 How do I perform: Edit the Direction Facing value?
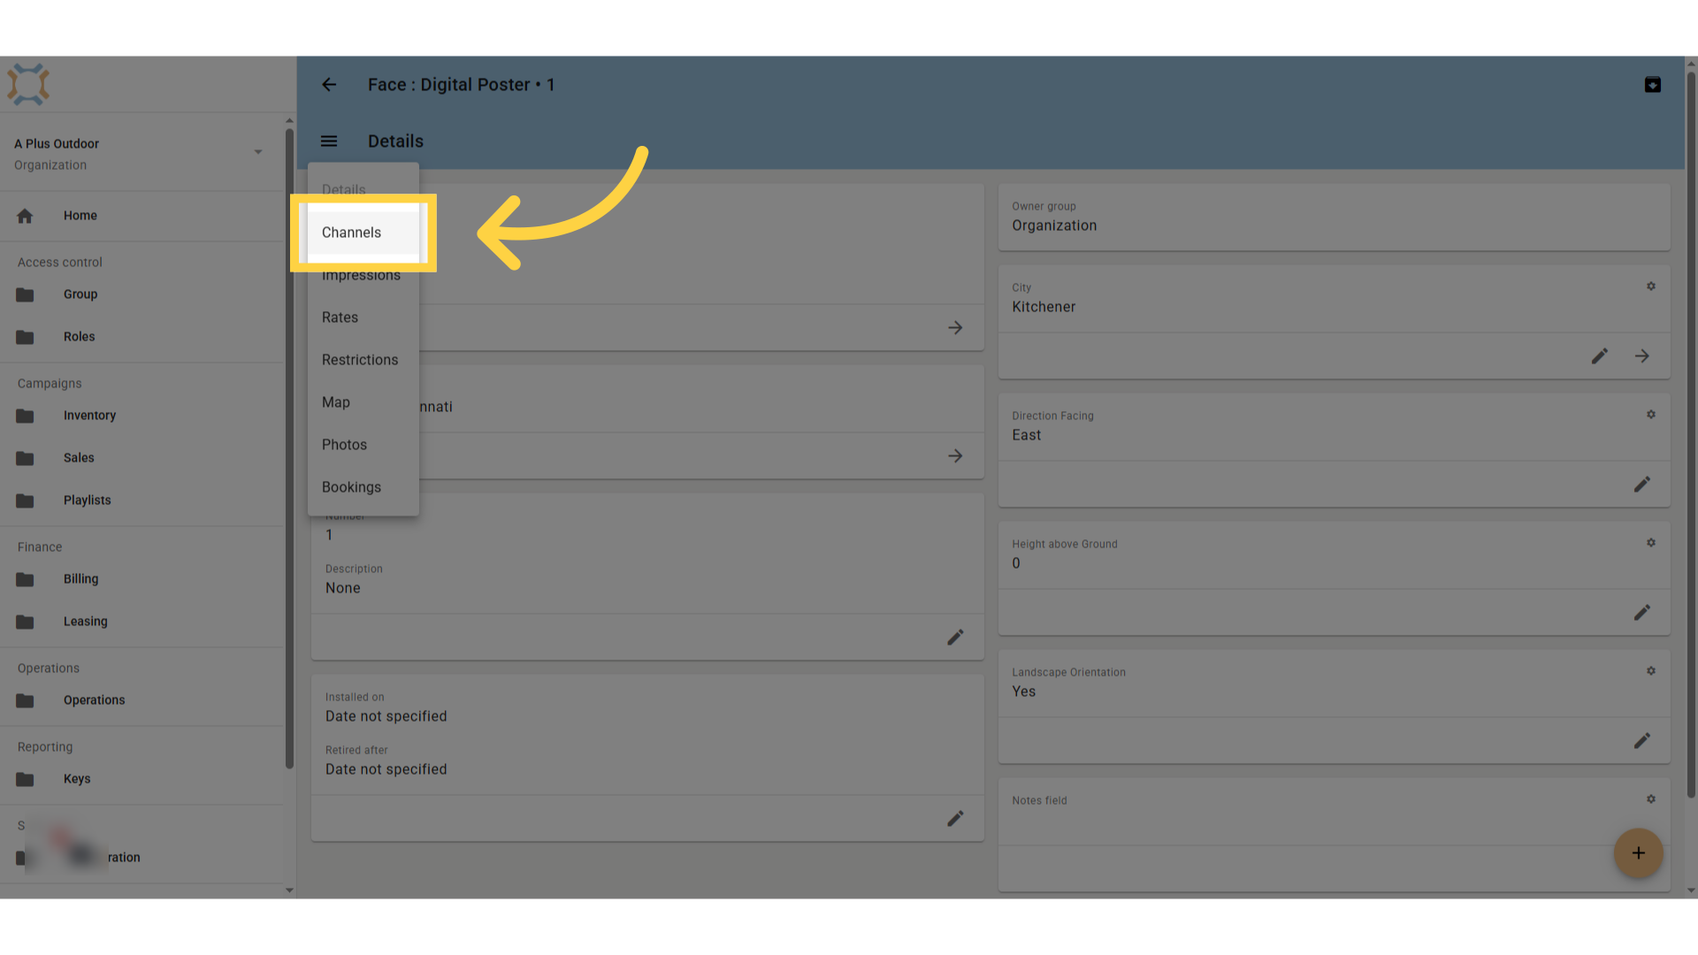(1641, 485)
